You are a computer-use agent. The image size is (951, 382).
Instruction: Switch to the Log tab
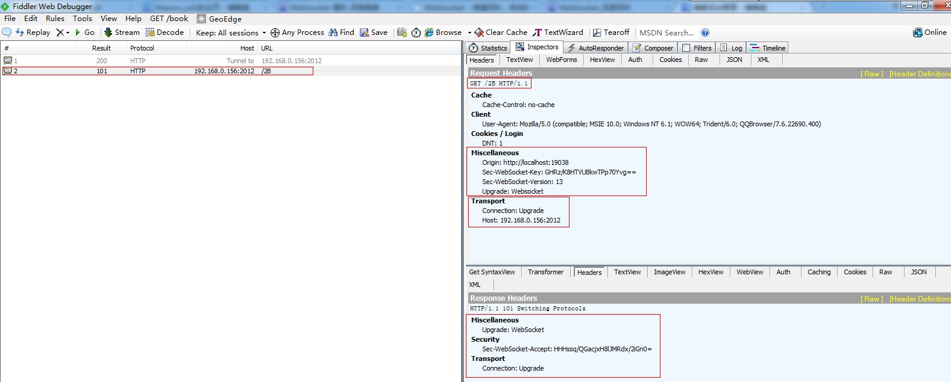click(730, 48)
